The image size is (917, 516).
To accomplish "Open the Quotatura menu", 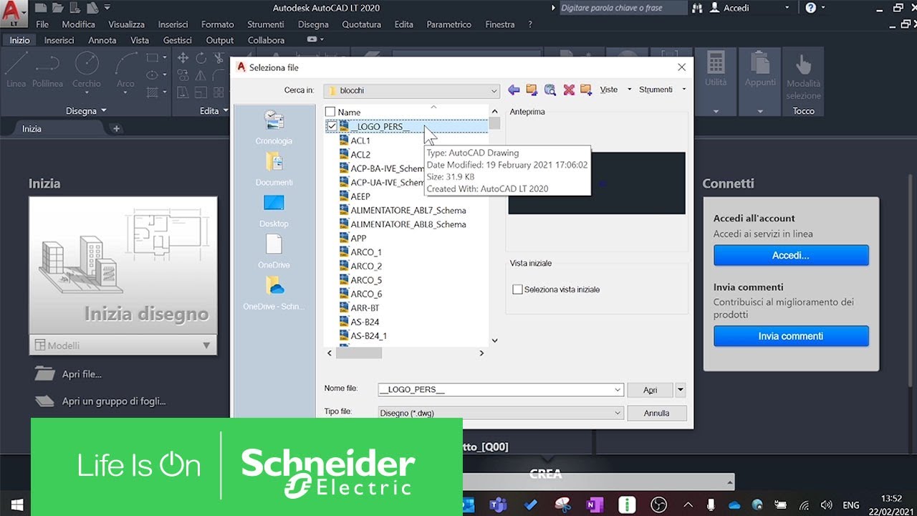I will [362, 24].
